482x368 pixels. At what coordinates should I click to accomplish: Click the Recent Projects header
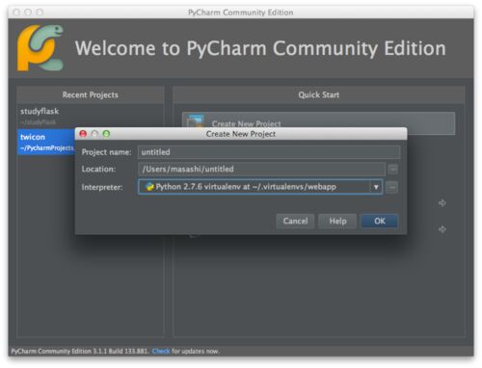91,94
